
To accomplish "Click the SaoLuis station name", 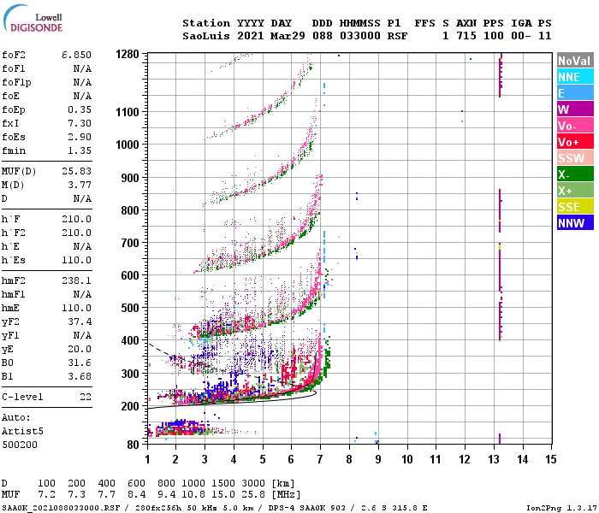I will pyautogui.click(x=206, y=36).
